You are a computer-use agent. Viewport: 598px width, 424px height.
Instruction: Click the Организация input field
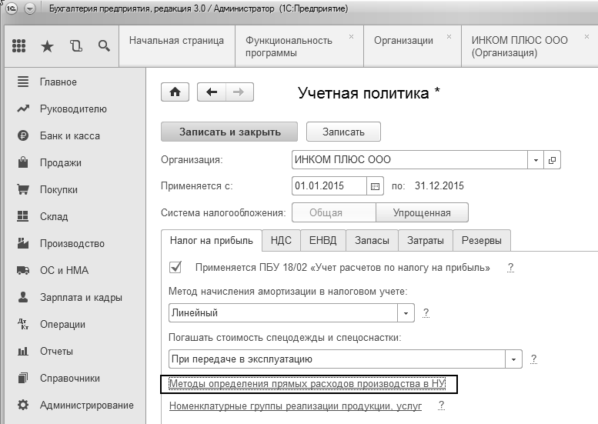click(410, 160)
